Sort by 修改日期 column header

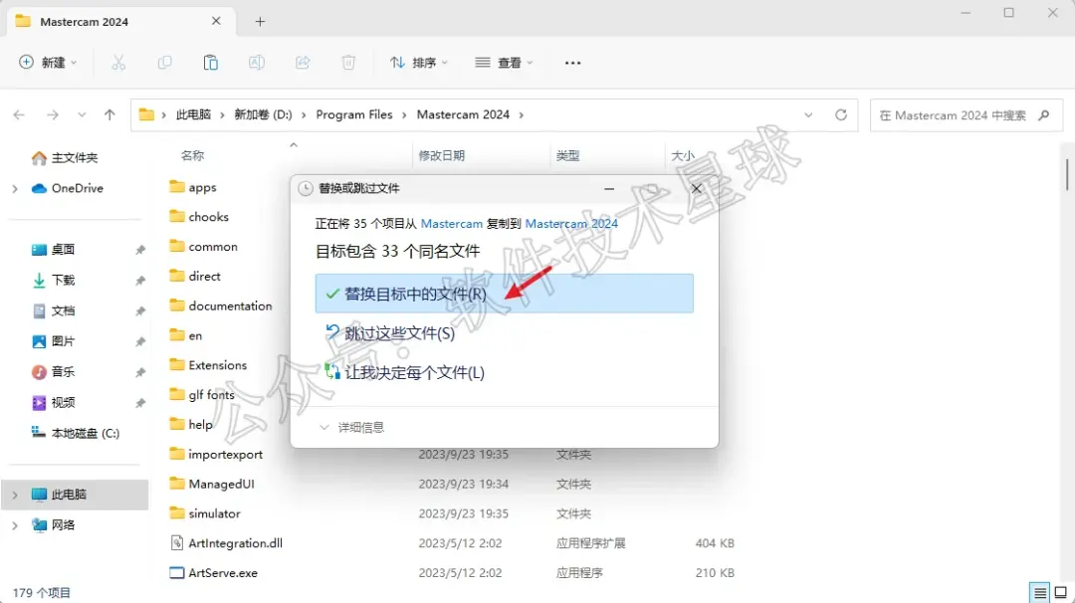(442, 155)
